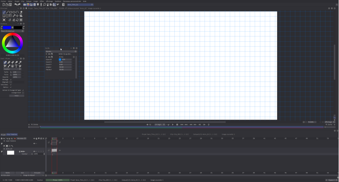
Task: Undo the last action with the arrow
Action: click(x=15, y=5)
